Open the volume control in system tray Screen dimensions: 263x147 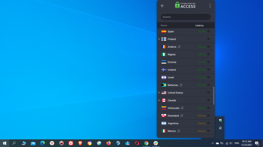(231, 143)
